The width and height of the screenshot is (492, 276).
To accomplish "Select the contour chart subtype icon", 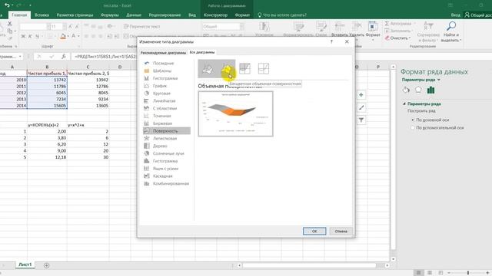I will tap(244, 68).
